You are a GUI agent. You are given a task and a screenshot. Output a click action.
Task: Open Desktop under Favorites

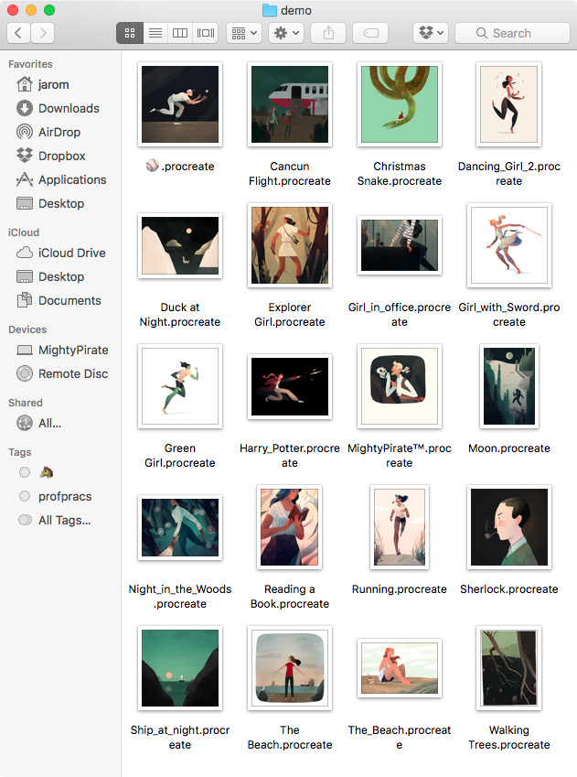point(60,203)
